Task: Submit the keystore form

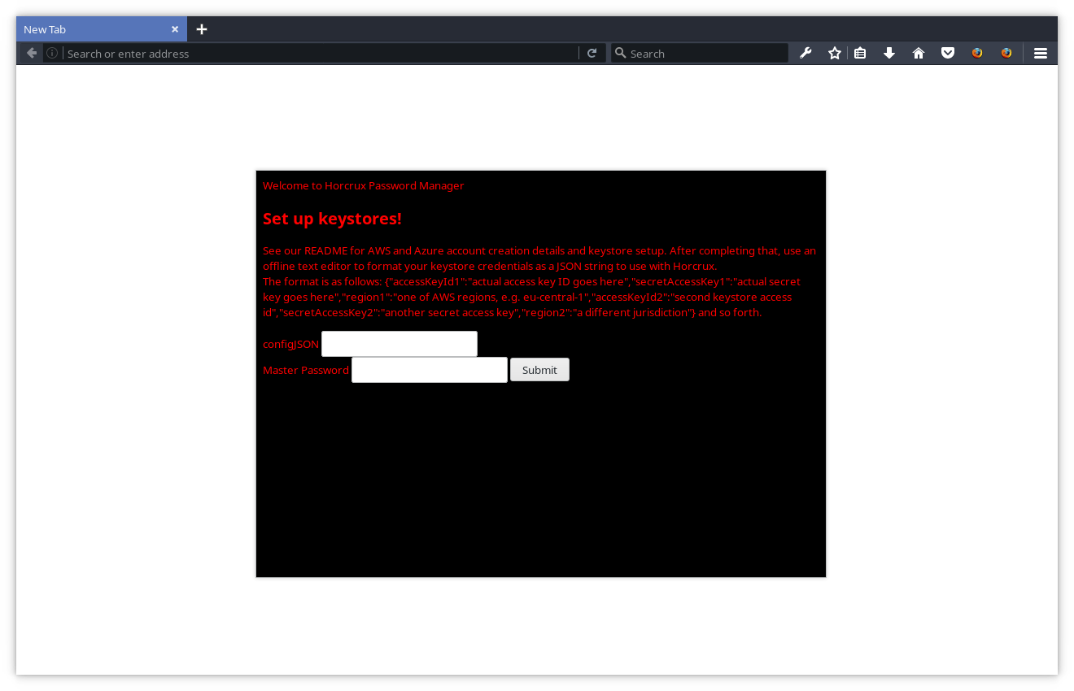Action: (x=539, y=370)
